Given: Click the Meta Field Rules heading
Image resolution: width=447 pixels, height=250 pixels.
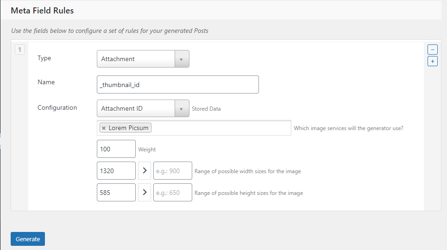Looking at the screenshot, I should click(x=42, y=10).
